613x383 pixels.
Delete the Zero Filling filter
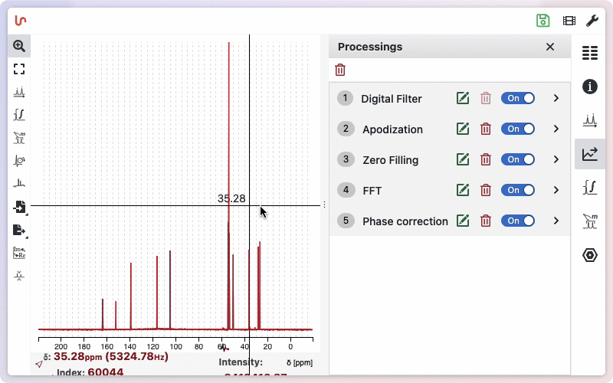point(485,159)
